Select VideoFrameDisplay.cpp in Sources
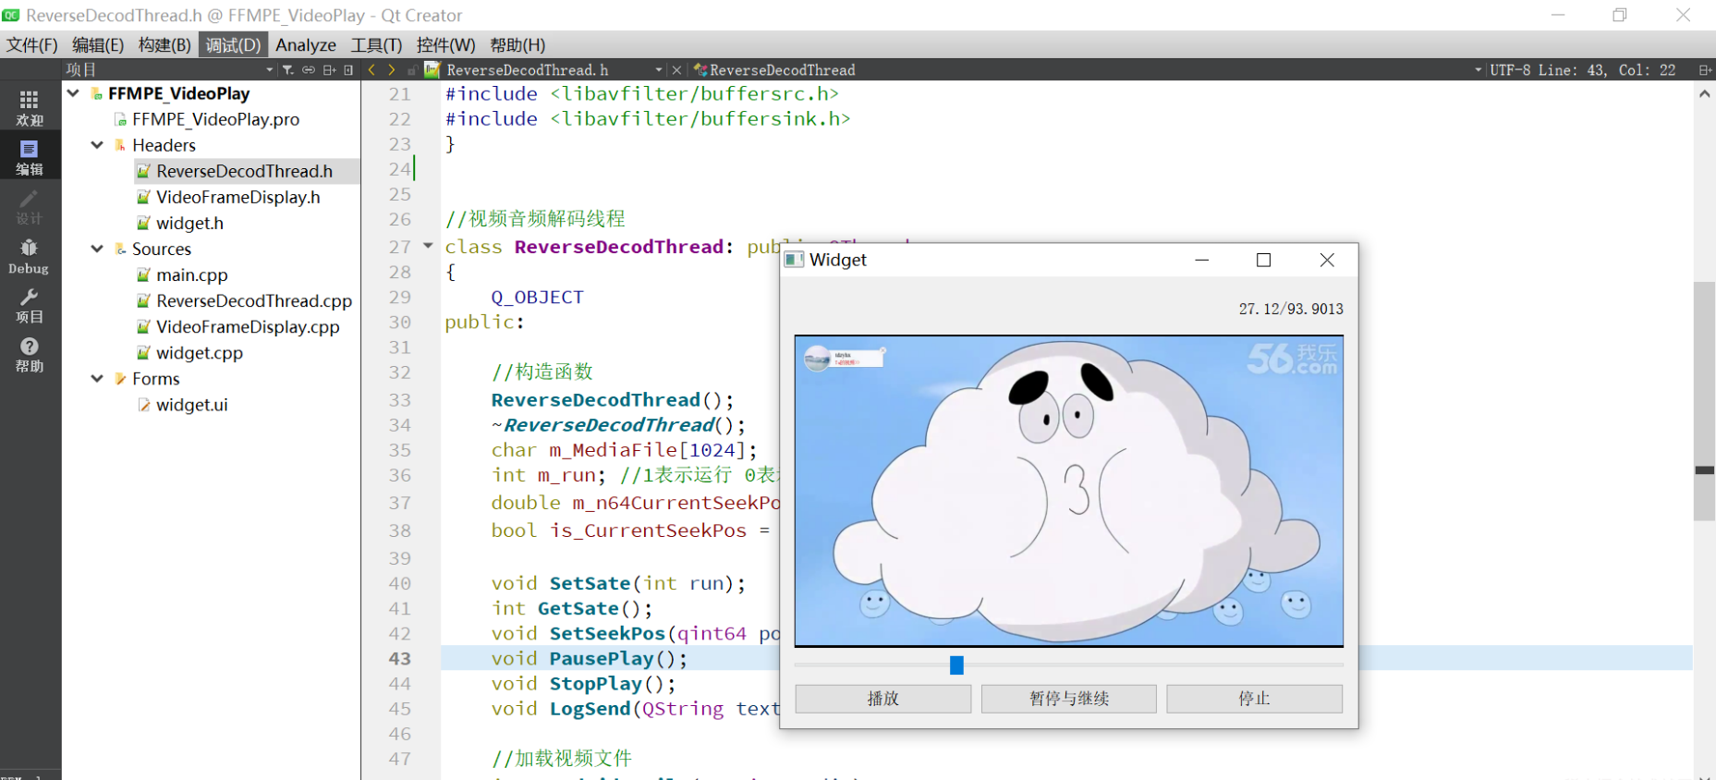 248,326
